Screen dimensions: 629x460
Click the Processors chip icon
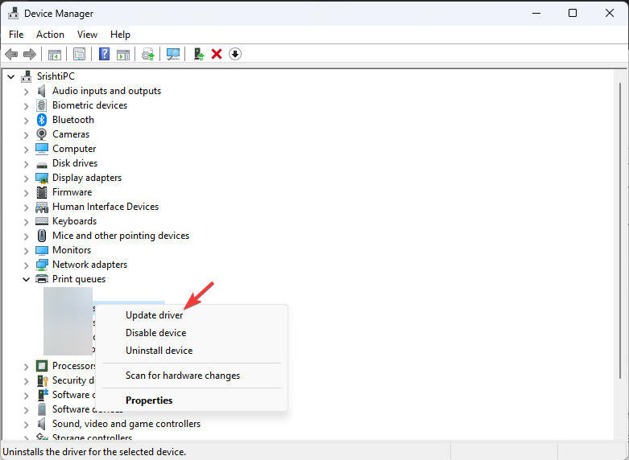(x=42, y=366)
